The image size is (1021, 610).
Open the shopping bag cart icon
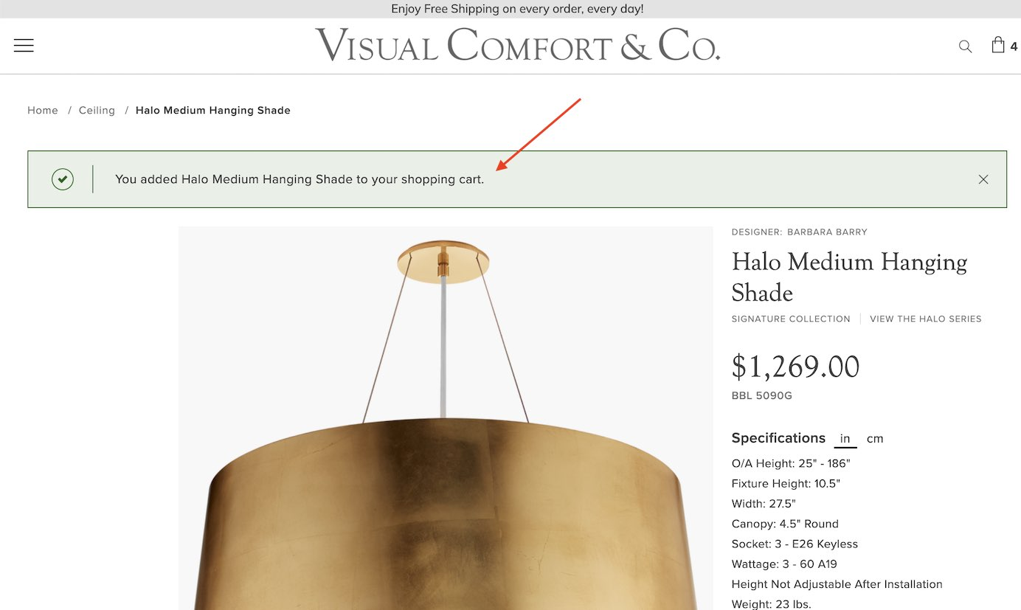tap(998, 44)
